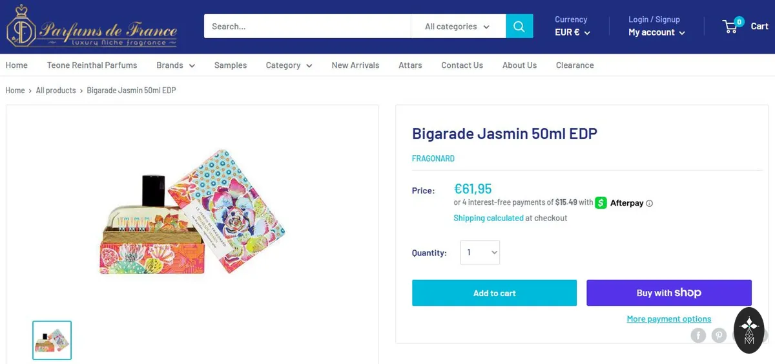Click the Parfums de France logo
Image resolution: width=775 pixels, height=364 pixels.
[x=91, y=27]
